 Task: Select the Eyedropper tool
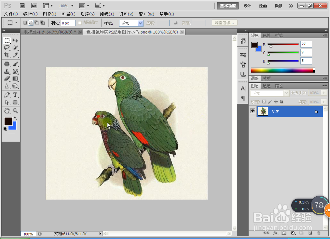pyautogui.click(x=15, y=55)
